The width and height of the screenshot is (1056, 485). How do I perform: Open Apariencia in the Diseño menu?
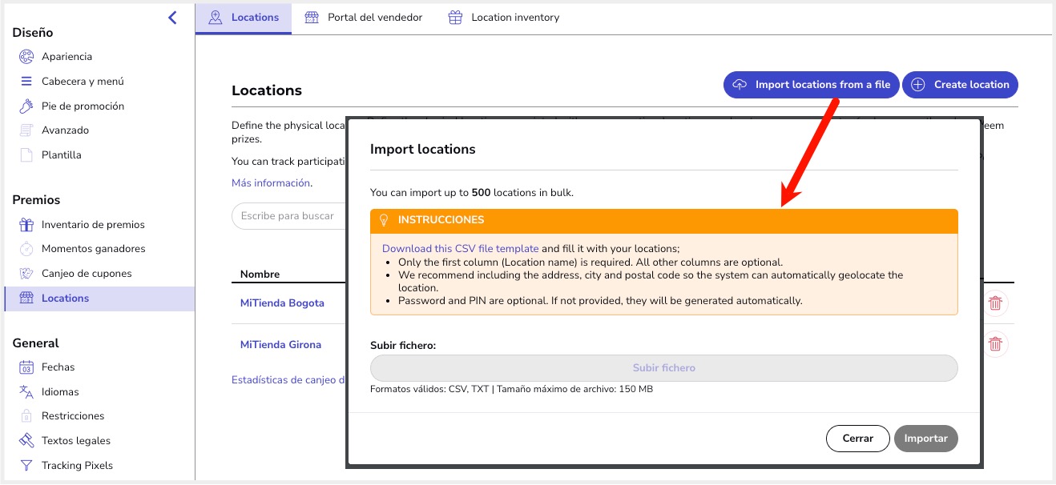[67, 57]
